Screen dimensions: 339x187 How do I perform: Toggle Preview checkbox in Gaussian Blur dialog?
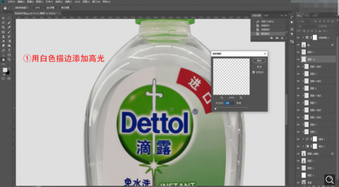tap(253, 72)
